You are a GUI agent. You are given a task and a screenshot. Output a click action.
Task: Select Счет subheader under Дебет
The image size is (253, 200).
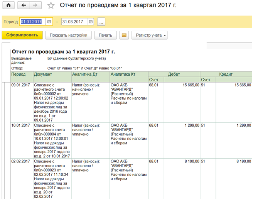(x=156, y=80)
